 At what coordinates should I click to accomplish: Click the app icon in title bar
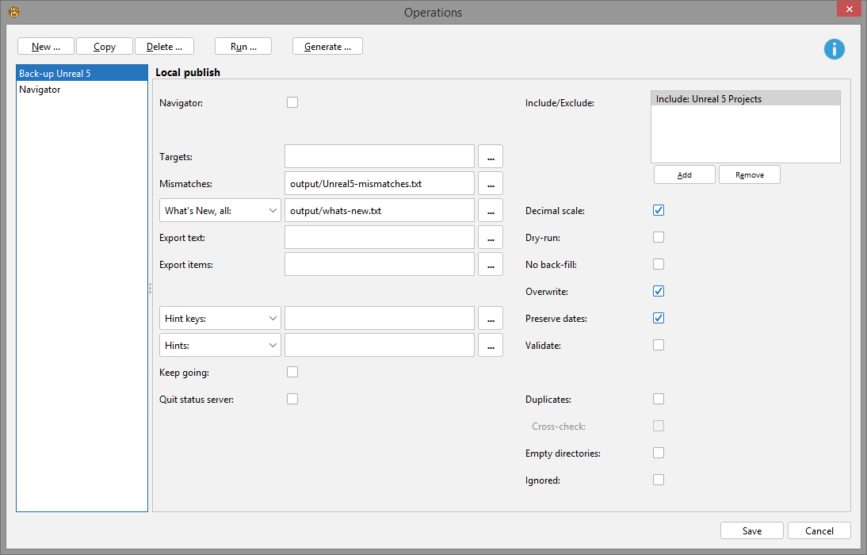tap(14, 12)
